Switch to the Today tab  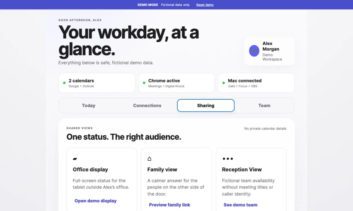click(89, 105)
